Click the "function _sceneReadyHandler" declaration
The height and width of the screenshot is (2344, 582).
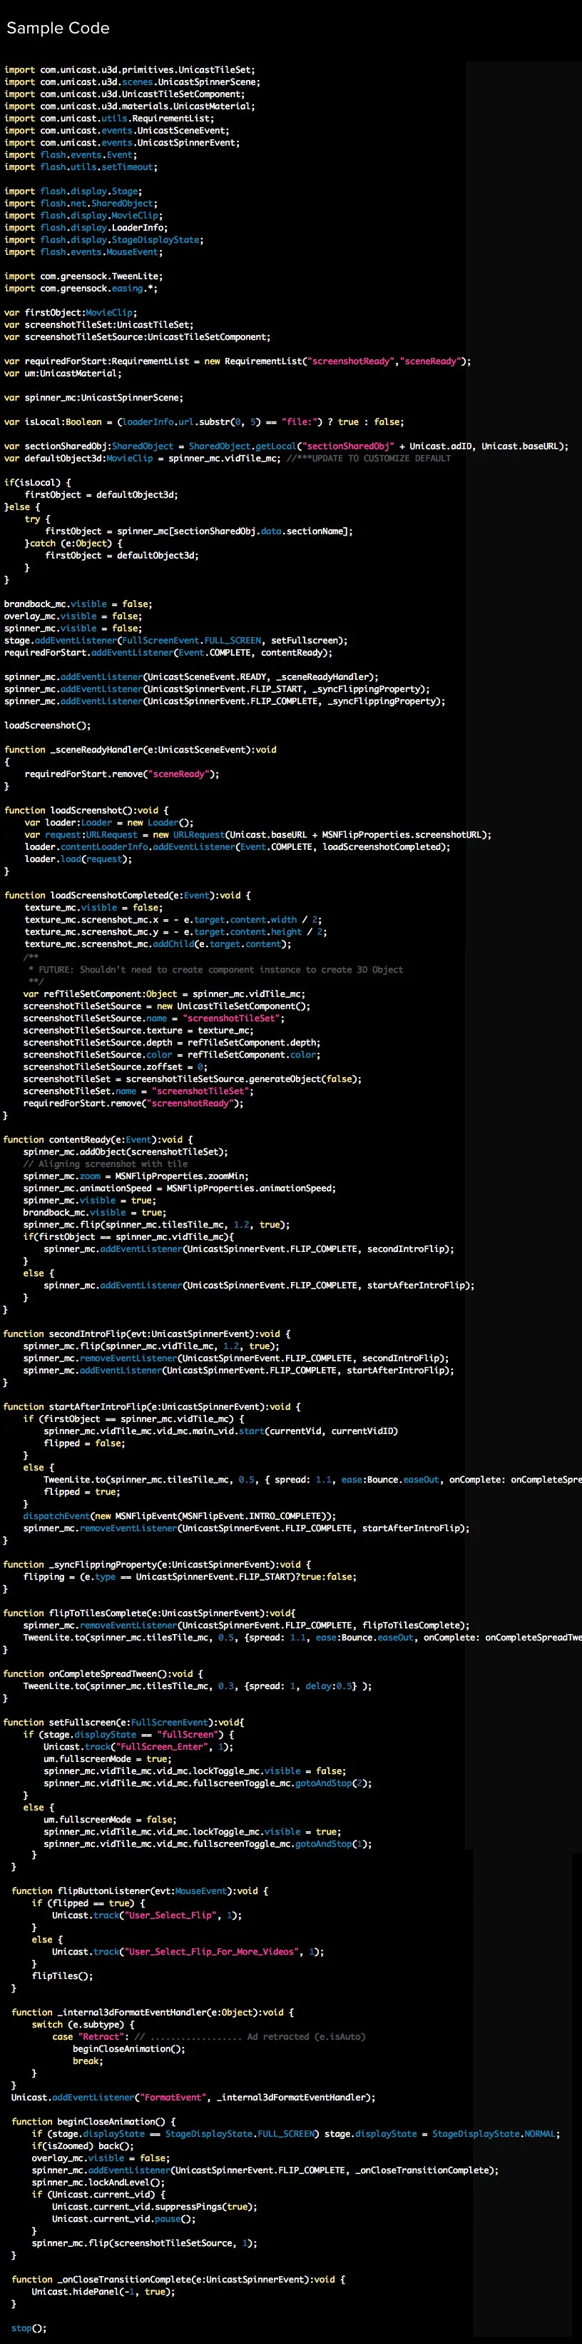[140, 750]
